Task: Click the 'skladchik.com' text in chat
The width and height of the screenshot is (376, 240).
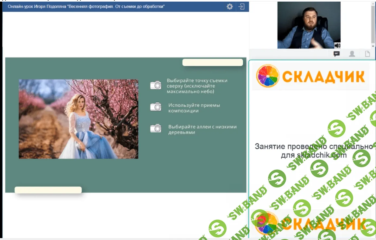Action: click(322, 155)
